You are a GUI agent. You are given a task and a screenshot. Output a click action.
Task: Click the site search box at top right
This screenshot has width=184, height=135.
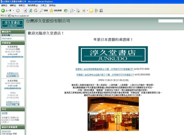(x=171, y=21)
